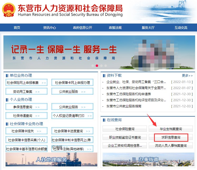Click the 东营市人力资源和社会保障局 site title
197x170 pixels.
[x=70, y=8]
